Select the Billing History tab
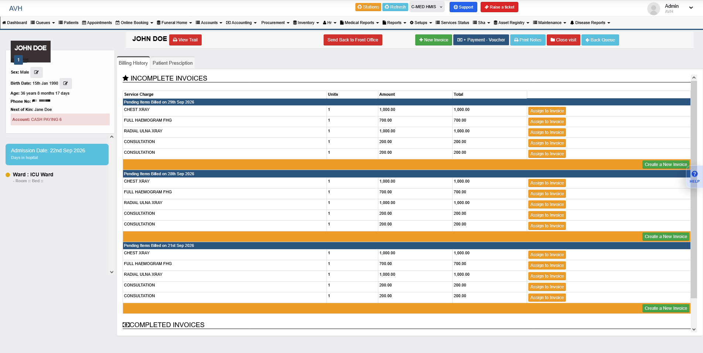Viewport: 703px width, 353px height. point(133,63)
